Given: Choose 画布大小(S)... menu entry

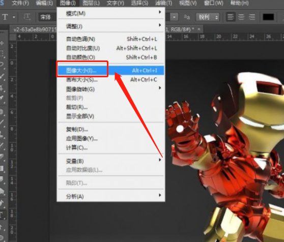Looking at the screenshot, I should click(110, 80).
